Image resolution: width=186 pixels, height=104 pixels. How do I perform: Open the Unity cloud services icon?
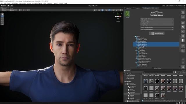8,5
